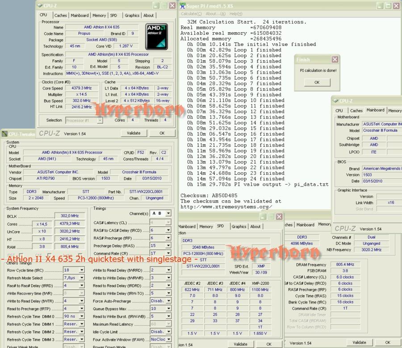Open Read to Write Delay (tRW-TO) dropdown
This screenshot has height=348, width=402.
[x=168, y=293]
